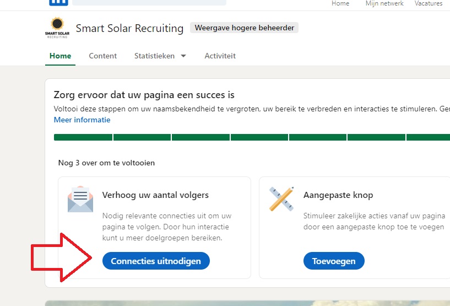This screenshot has width=450, height=306.
Task: Click the first green progress bar segment
Action: (x=83, y=137)
